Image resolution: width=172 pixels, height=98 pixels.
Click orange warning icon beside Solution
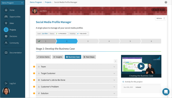pos(34,93)
